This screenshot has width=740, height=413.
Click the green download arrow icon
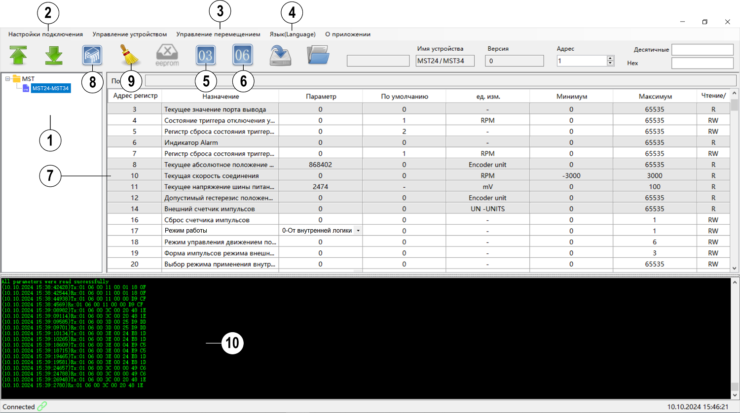[x=54, y=55]
